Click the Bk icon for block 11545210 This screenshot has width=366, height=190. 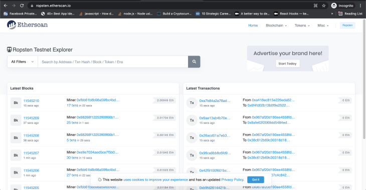(x=16, y=102)
